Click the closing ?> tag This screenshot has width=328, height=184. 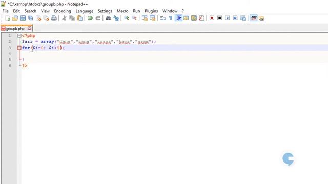coord(25,66)
